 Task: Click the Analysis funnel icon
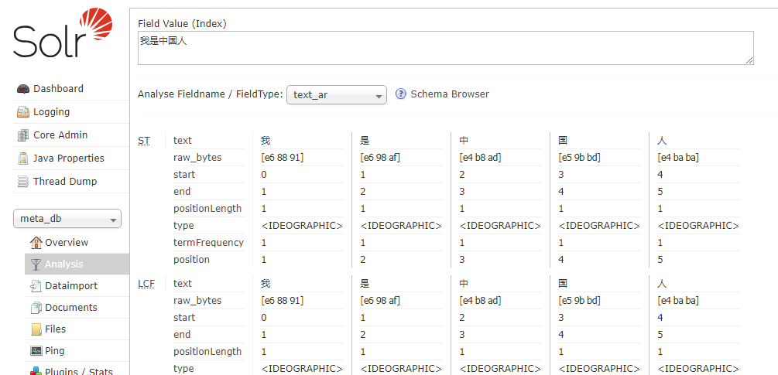[x=36, y=264]
